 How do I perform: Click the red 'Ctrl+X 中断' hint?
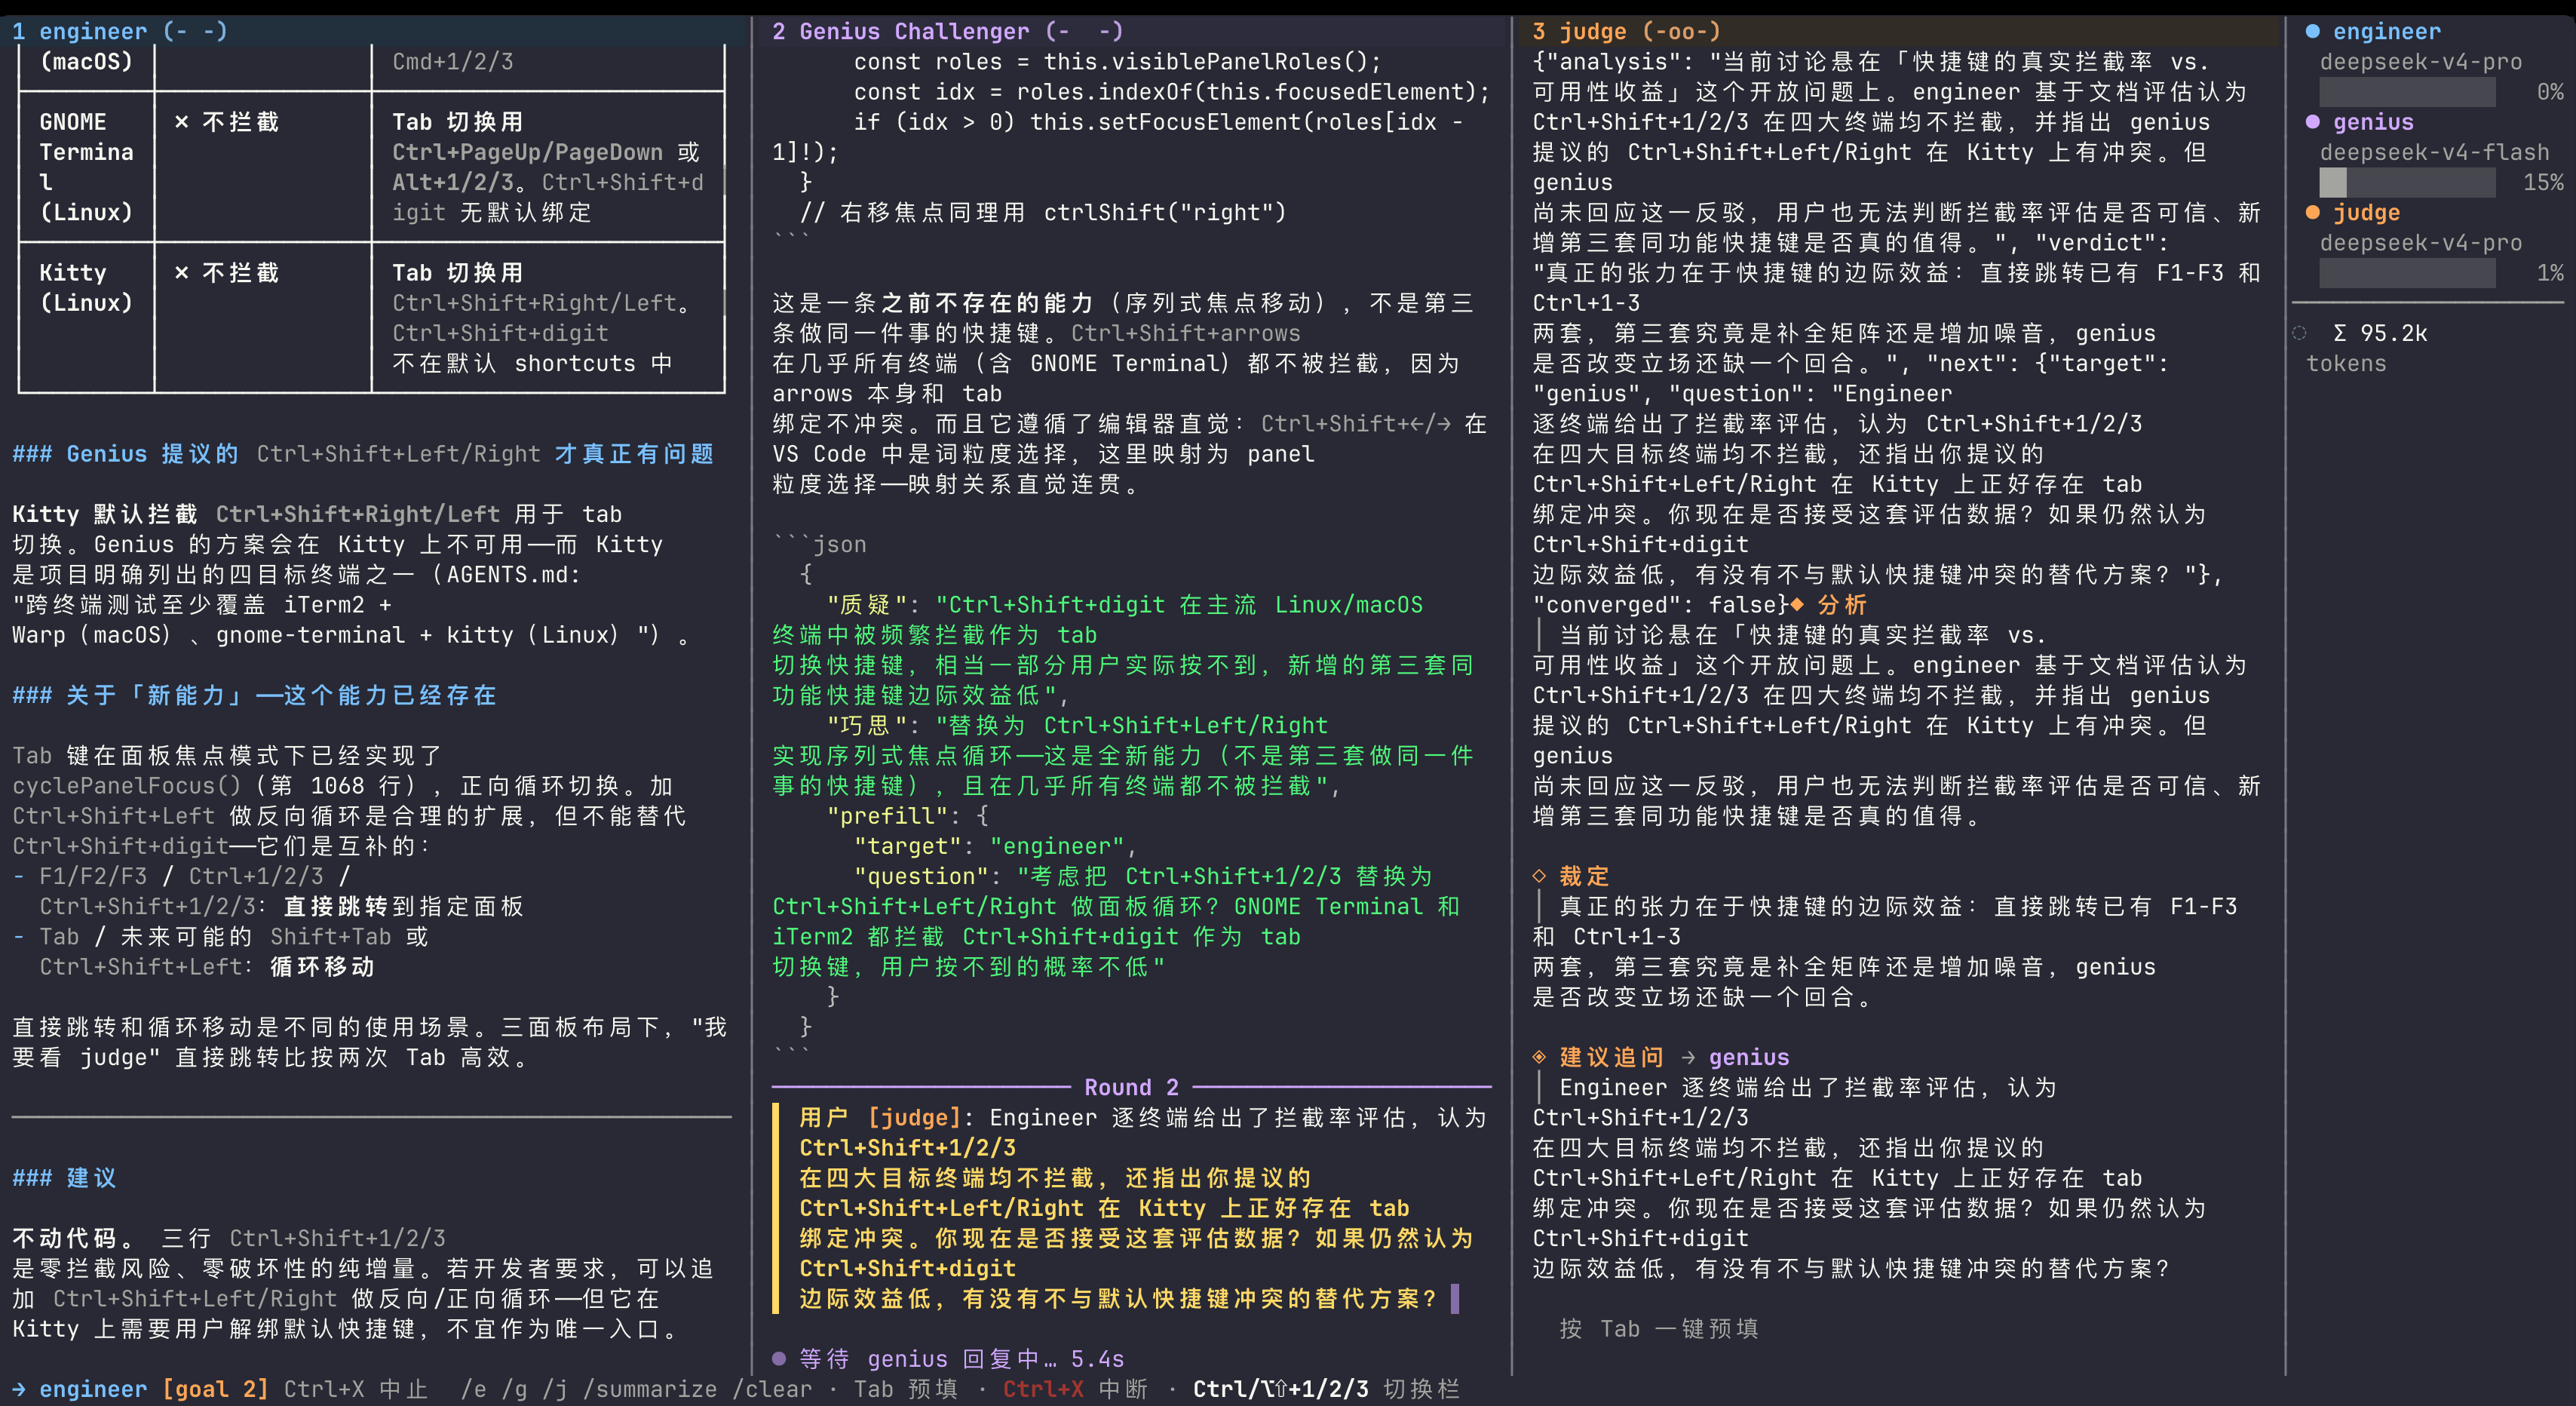coord(1075,1389)
